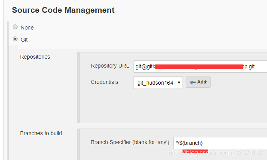Click the Repositories section label
Image resolution: width=267 pixels, height=160 pixels.
[x=35, y=57]
